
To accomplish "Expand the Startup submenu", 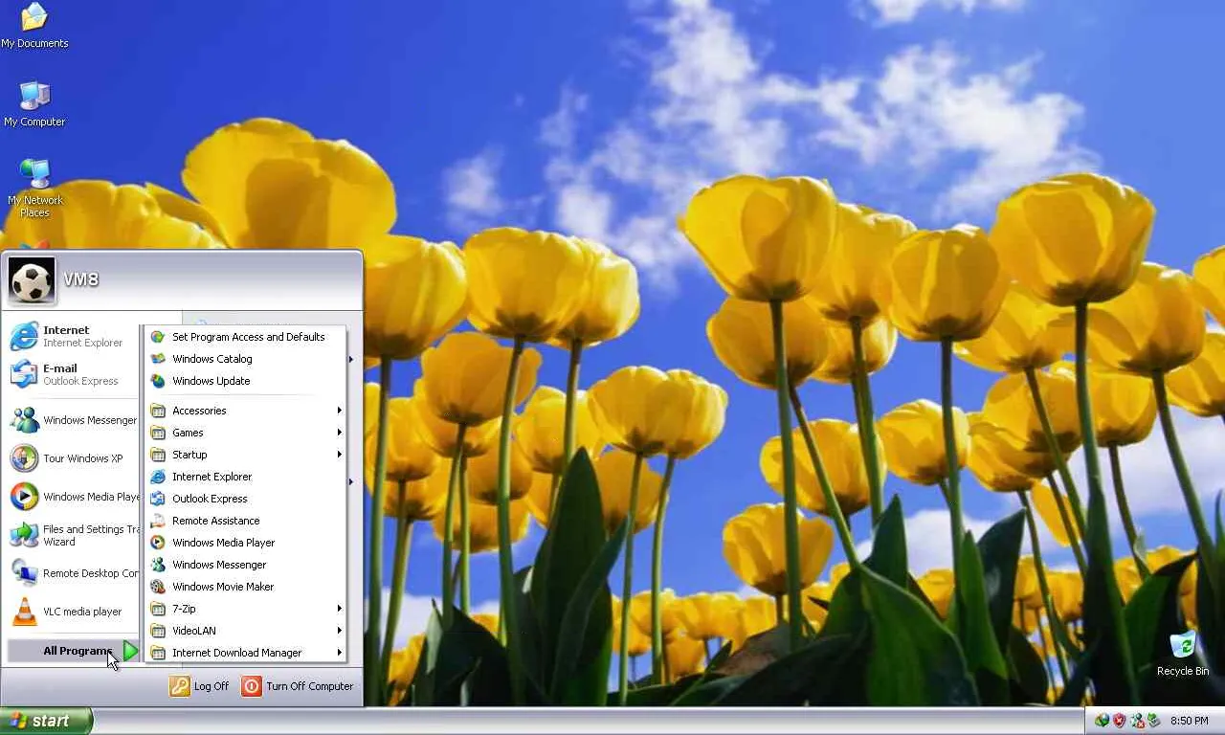I will pyautogui.click(x=245, y=455).
